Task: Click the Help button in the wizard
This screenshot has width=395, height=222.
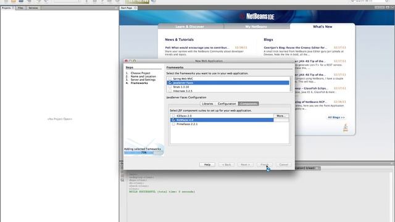Action: (207, 165)
